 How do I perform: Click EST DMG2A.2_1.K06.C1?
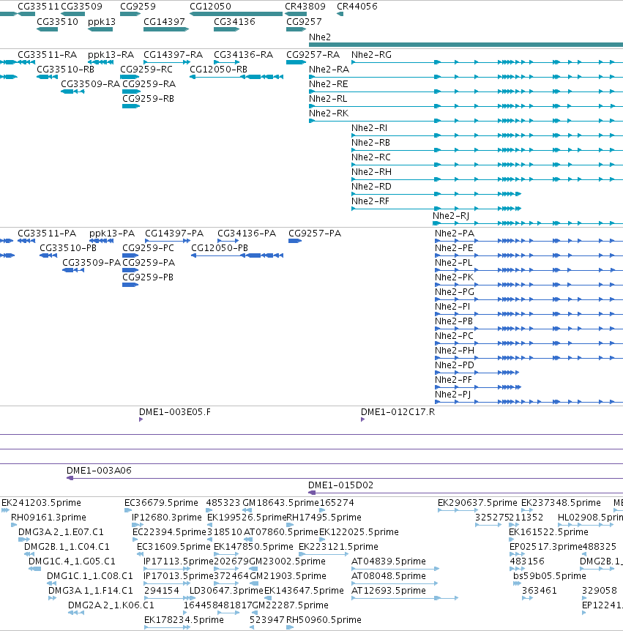click(x=111, y=605)
